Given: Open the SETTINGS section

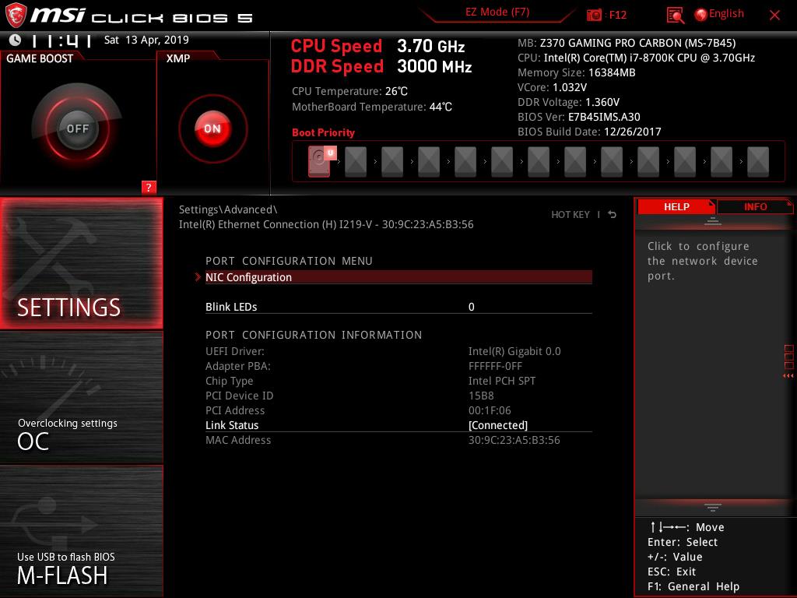Looking at the screenshot, I should (81, 263).
